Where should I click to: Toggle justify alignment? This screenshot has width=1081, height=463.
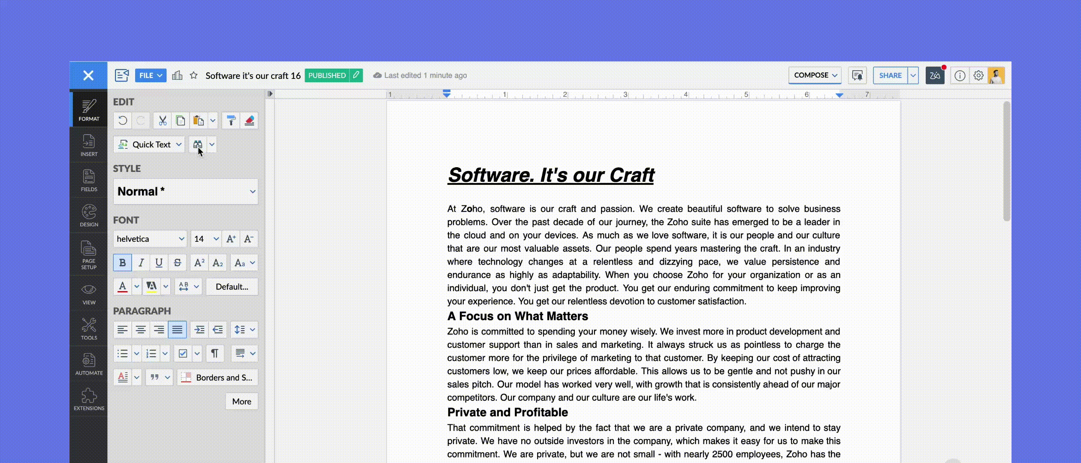point(177,330)
